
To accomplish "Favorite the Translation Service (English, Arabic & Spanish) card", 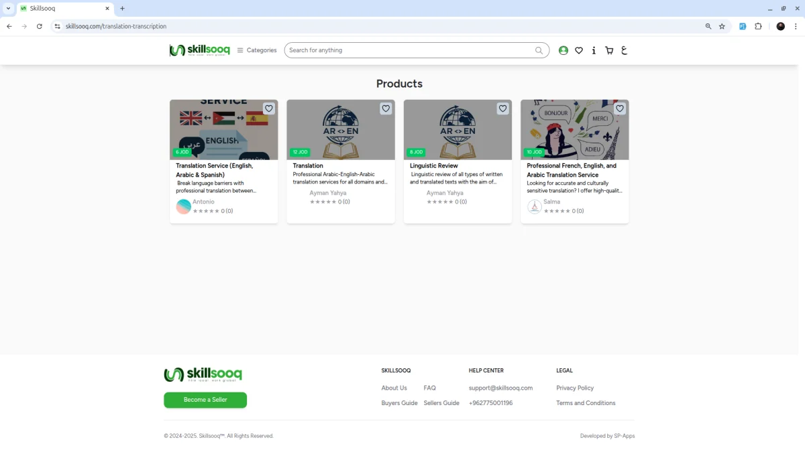I will (x=269, y=108).
